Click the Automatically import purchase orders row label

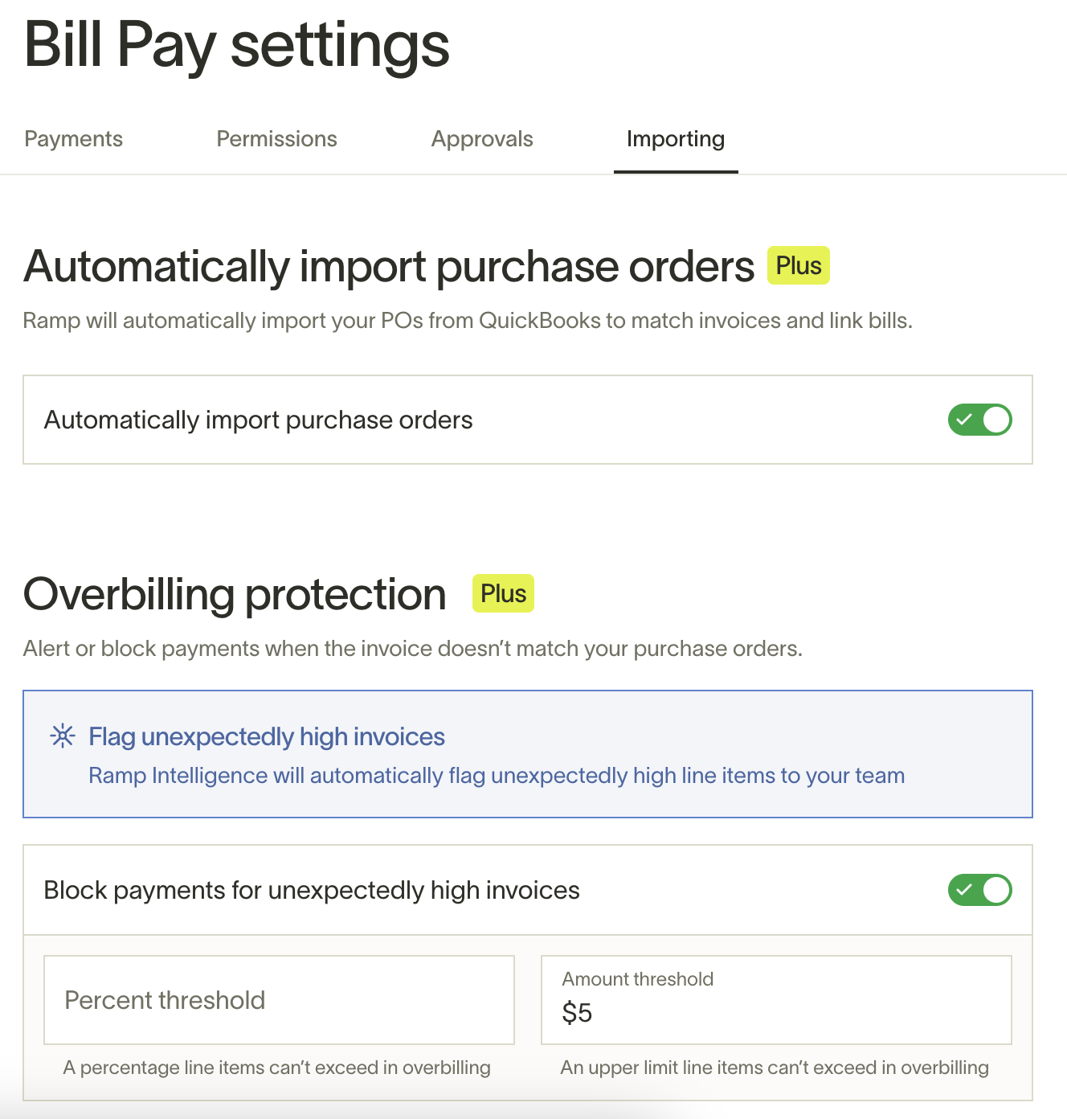tap(259, 420)
